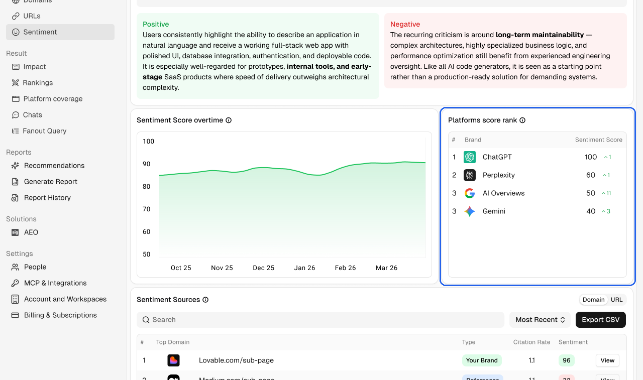Click Gemini's sentiment score 40

coord(591,211)
